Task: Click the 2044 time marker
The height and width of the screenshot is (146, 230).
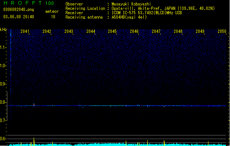Action: click(91, 31)
